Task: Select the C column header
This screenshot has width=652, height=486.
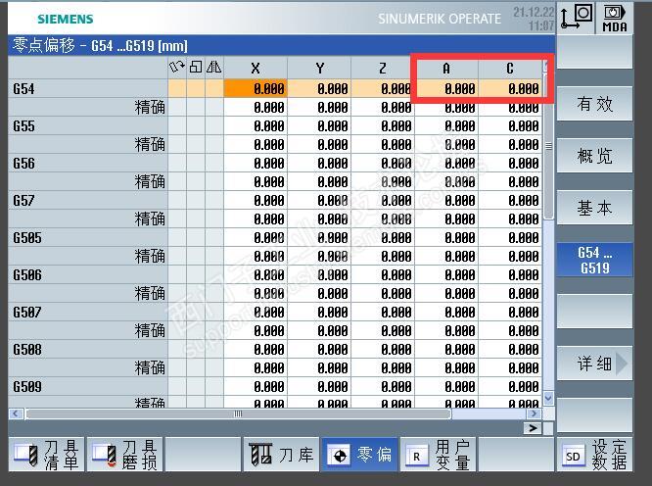Action: click(x=510, y=69)
